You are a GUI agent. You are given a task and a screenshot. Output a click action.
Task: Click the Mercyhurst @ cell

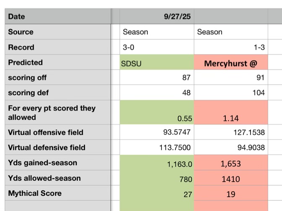click(x=231, y=63)
